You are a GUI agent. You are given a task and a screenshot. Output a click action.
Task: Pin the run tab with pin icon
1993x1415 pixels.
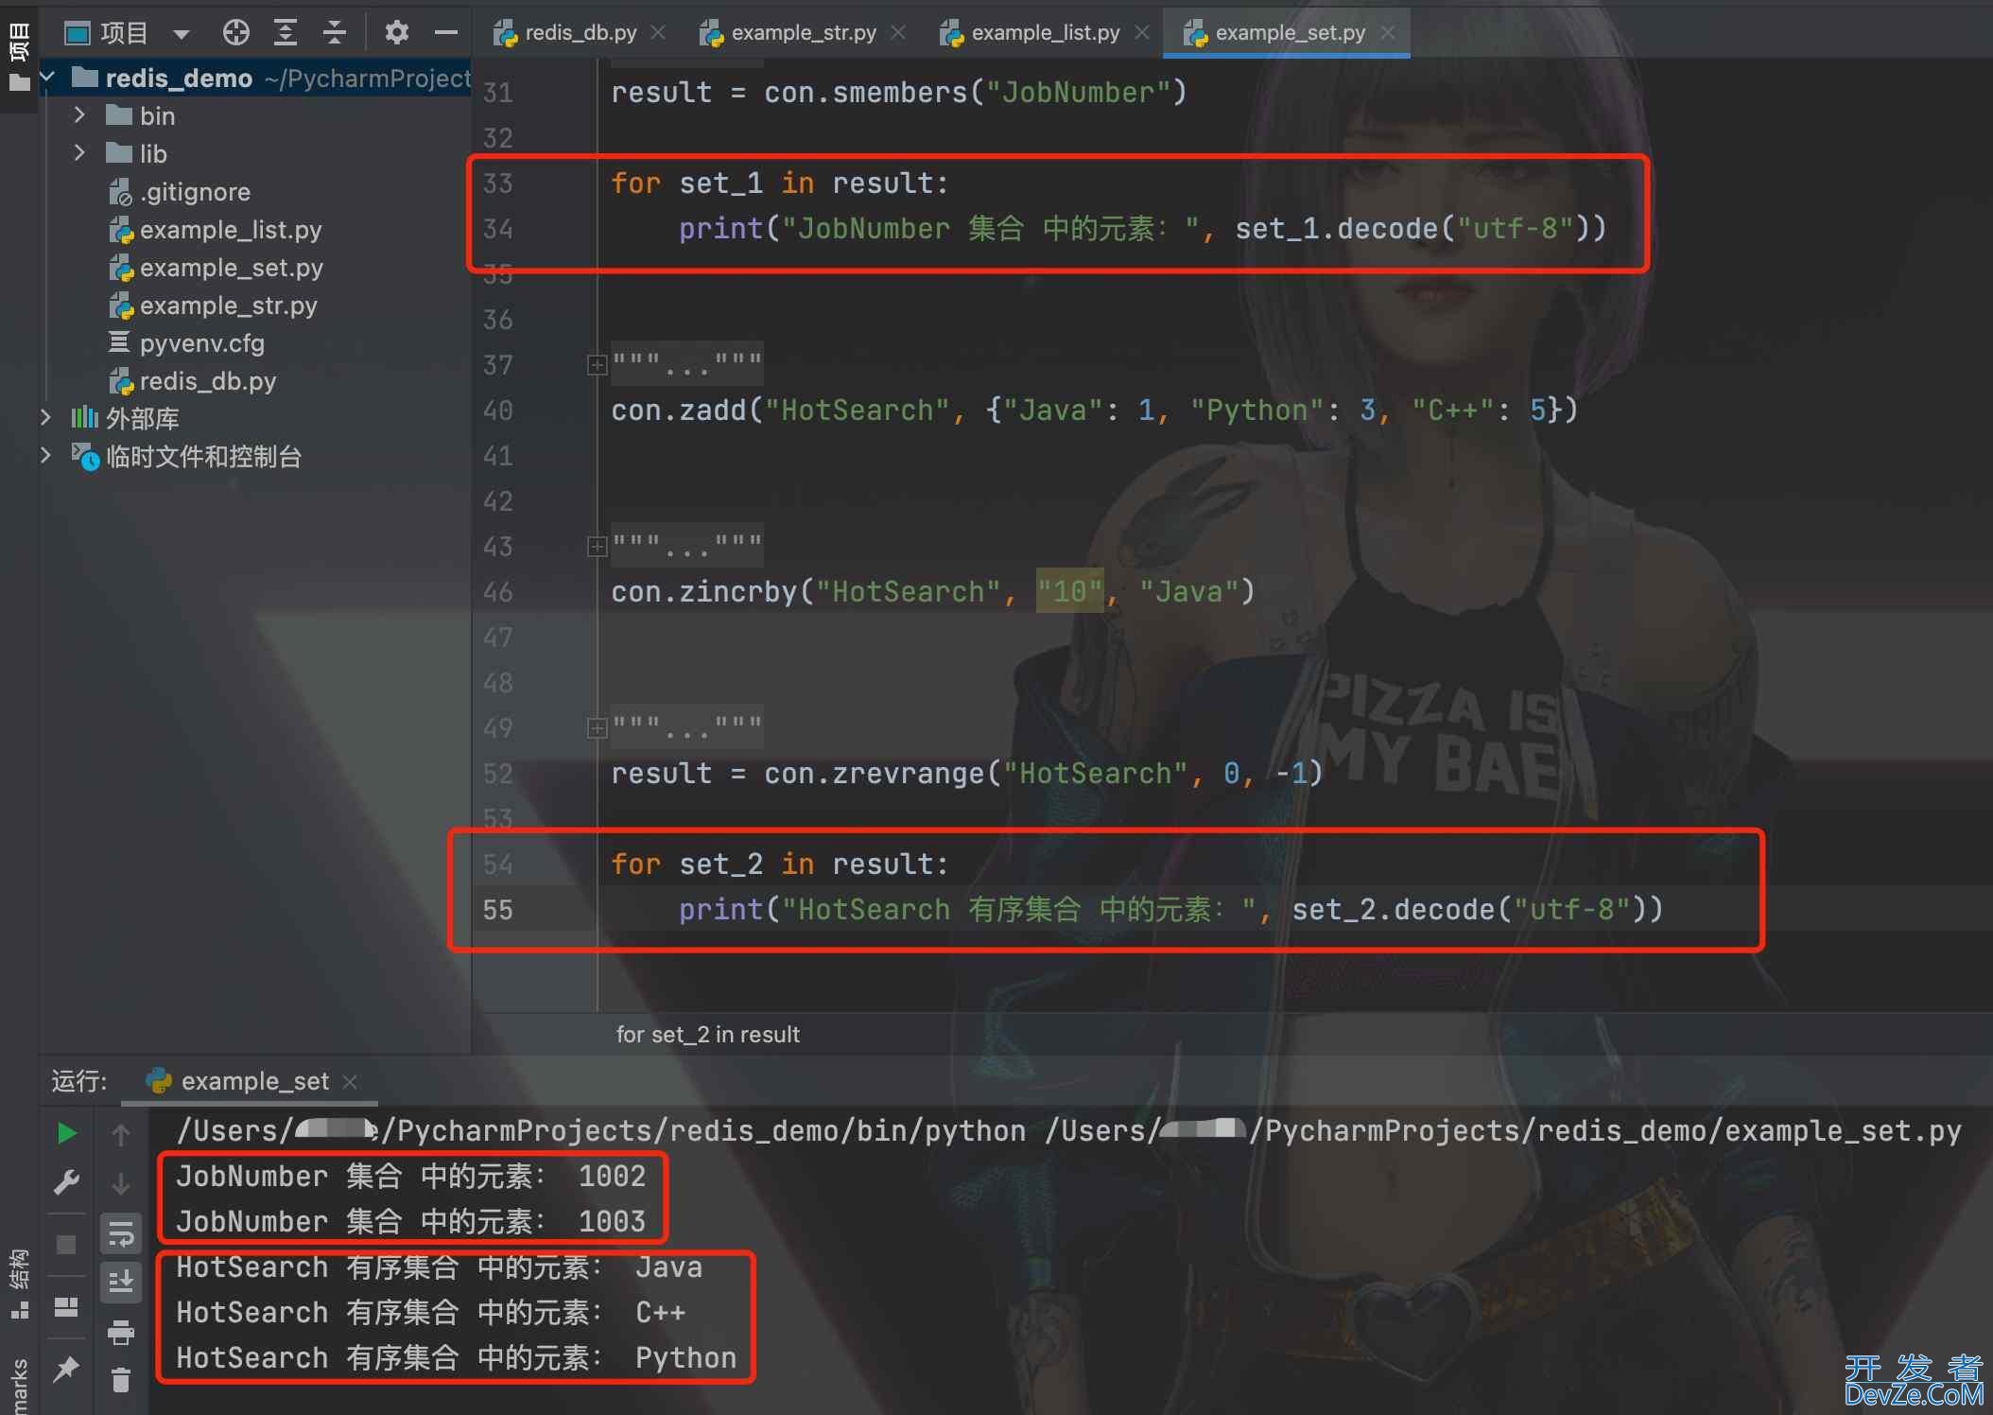coord(66,1369)
